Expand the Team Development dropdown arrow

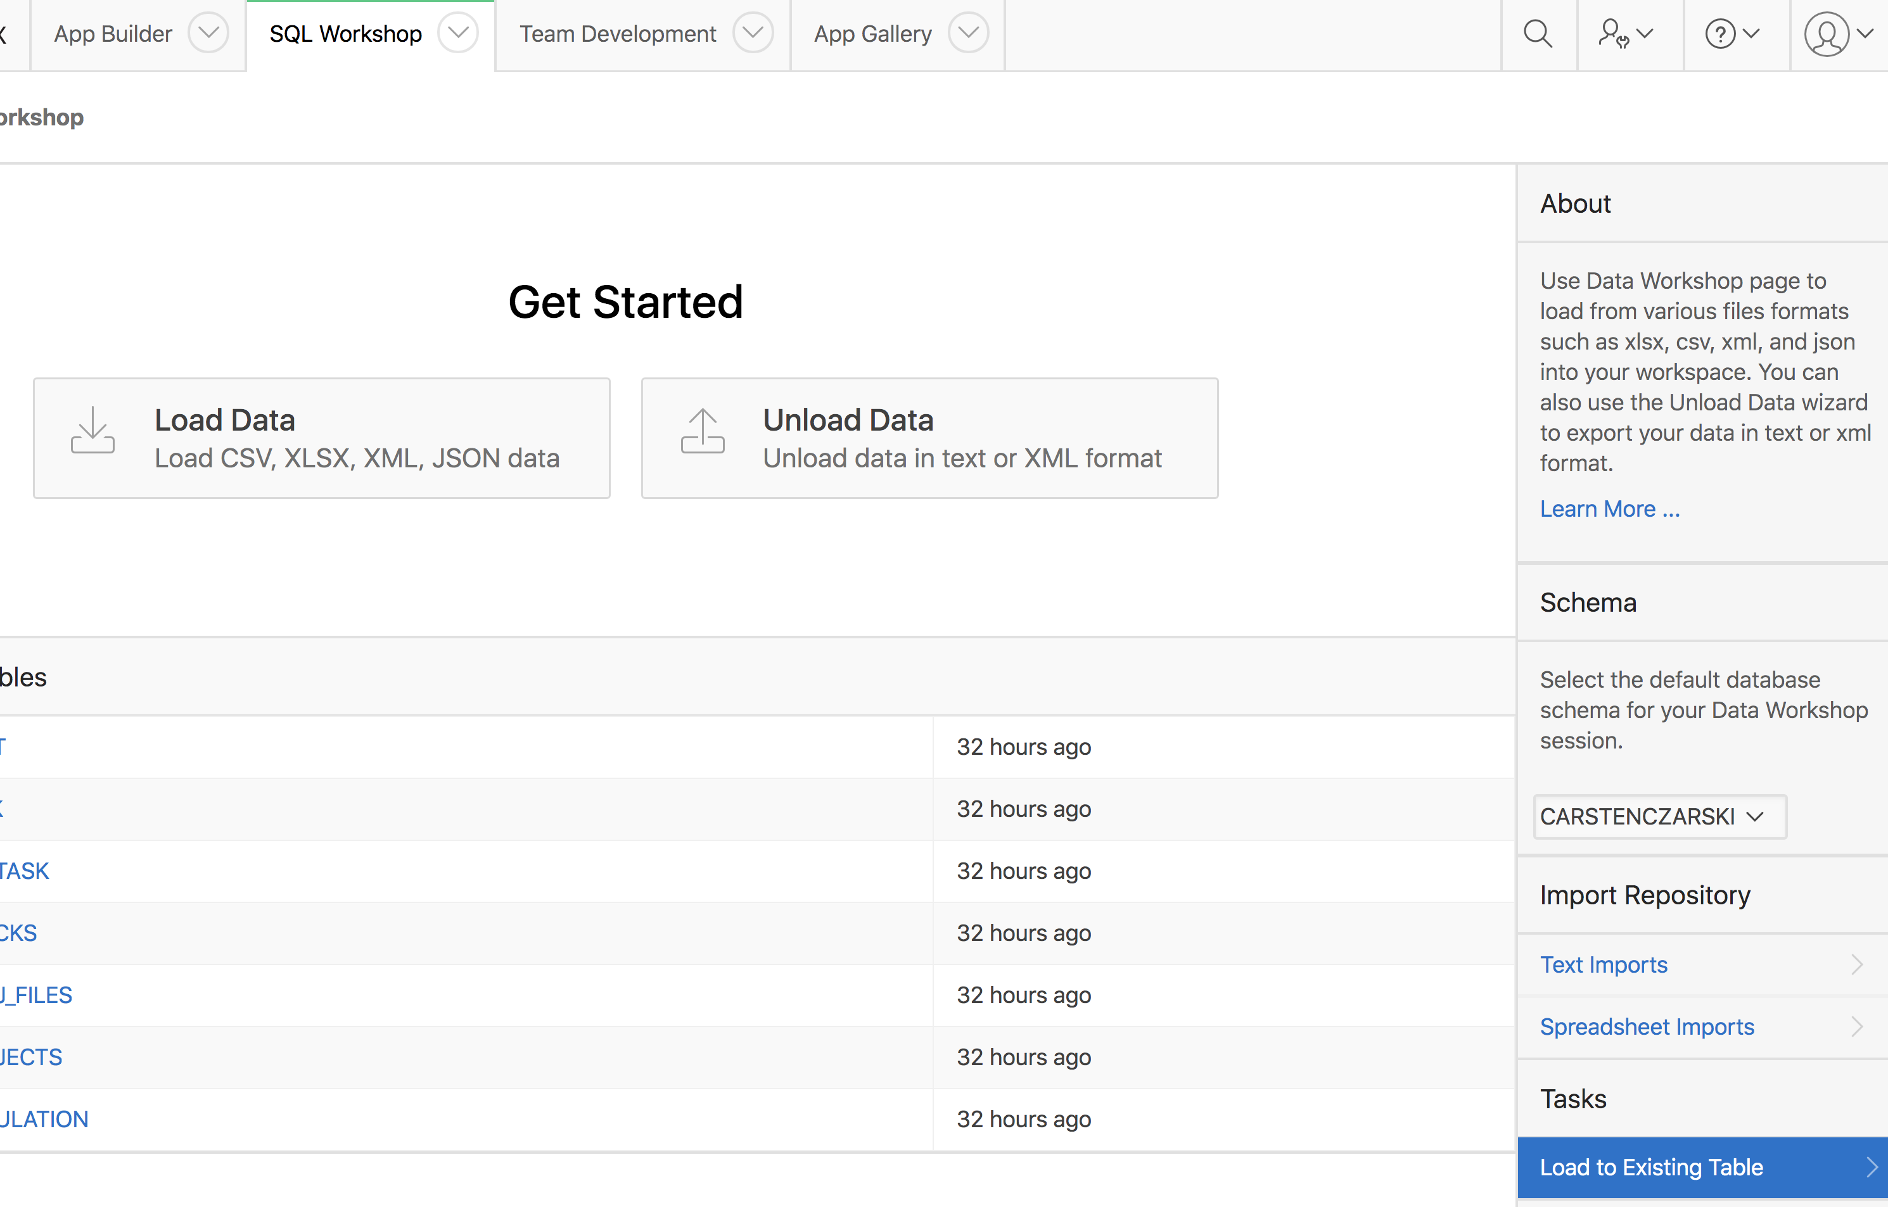753,33
